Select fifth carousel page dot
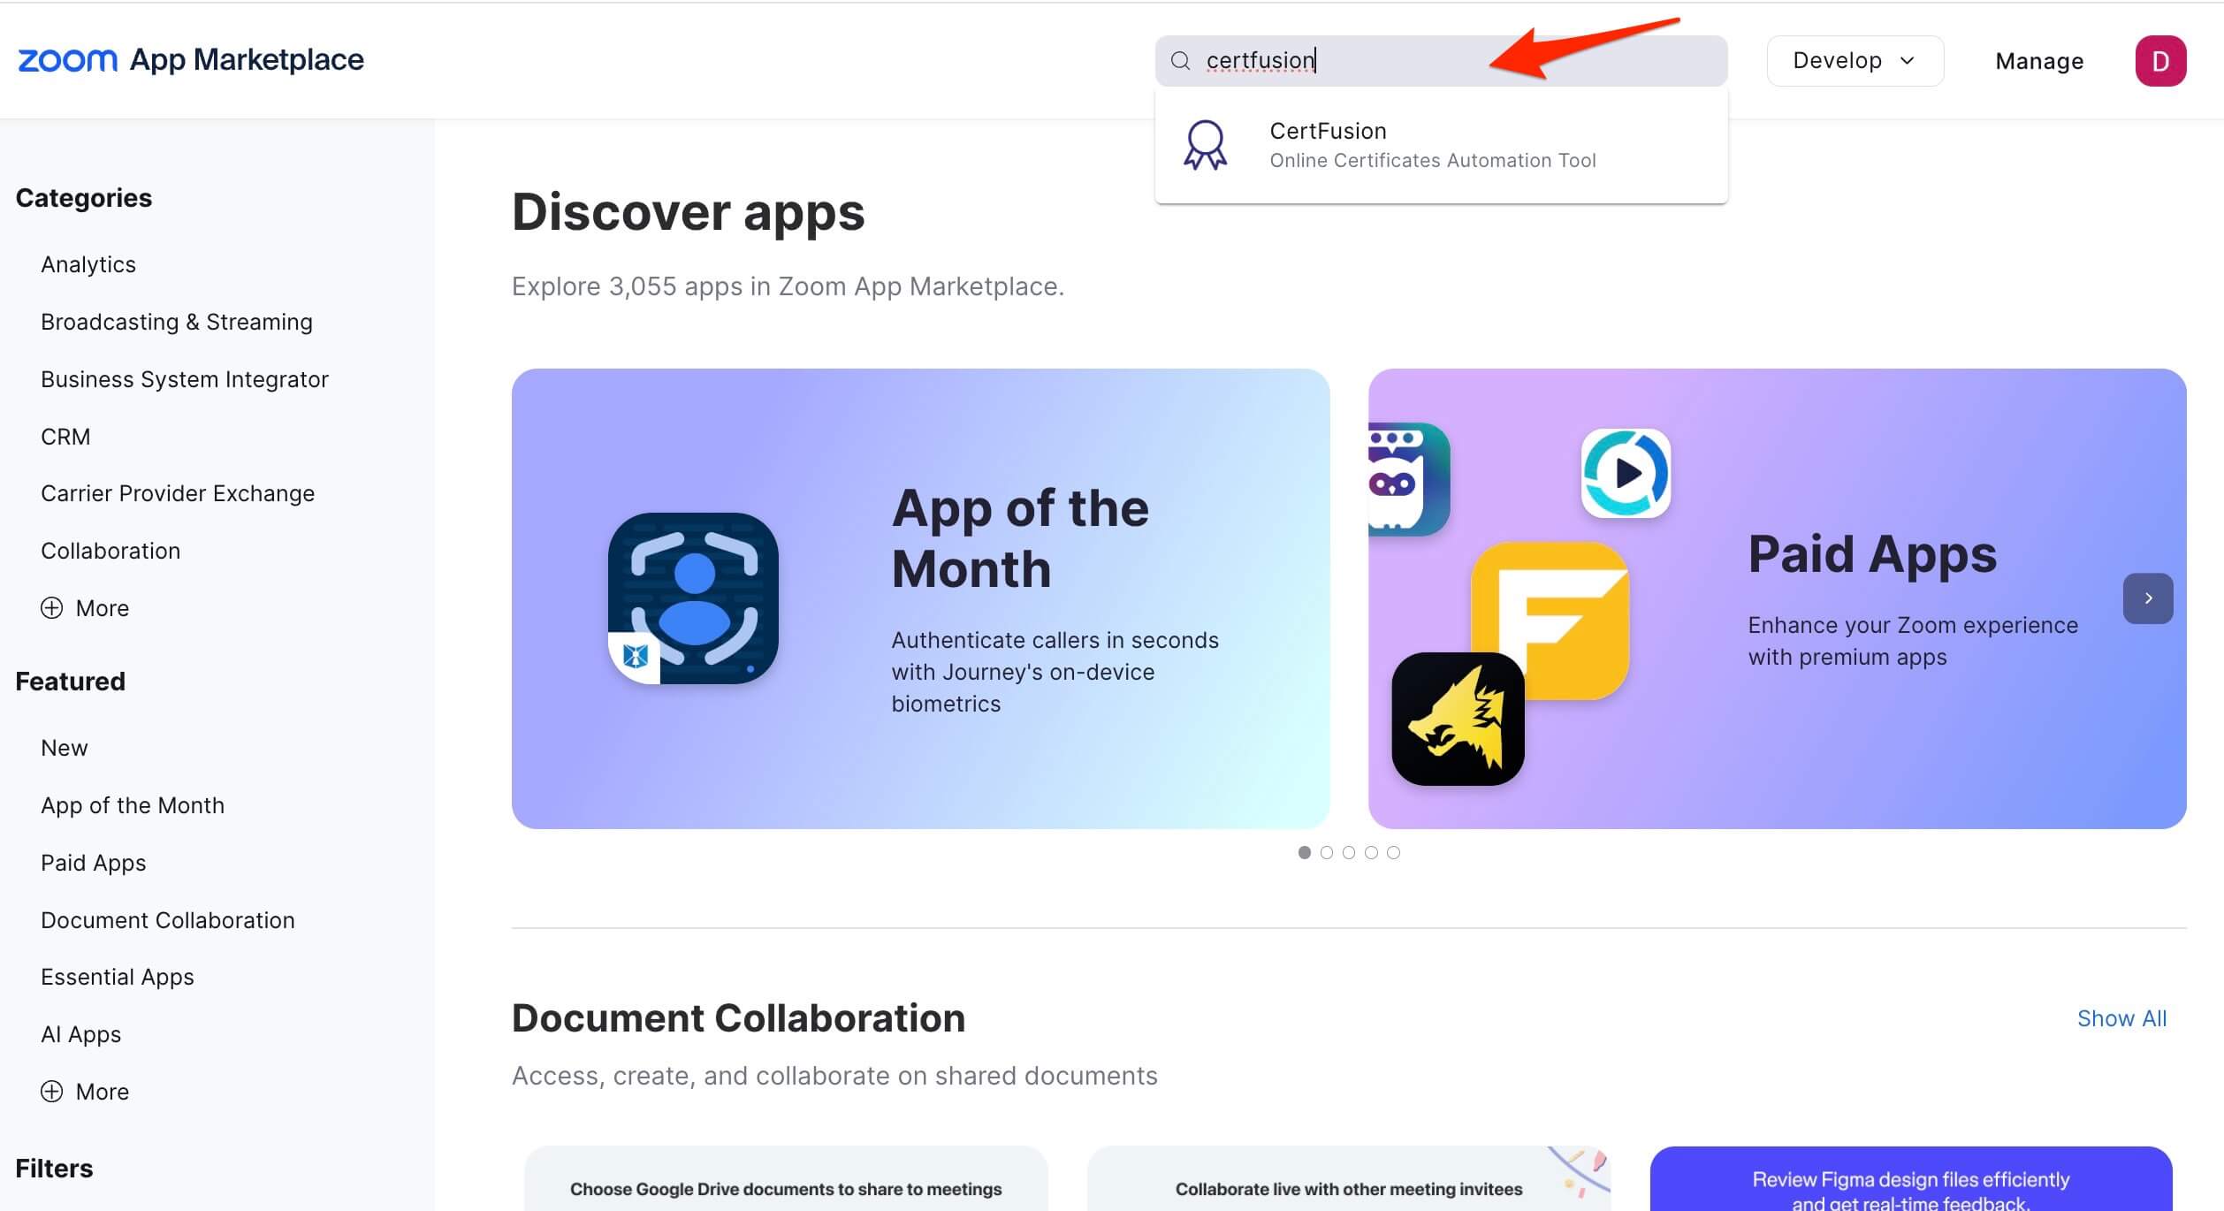Viewport: 2224px width, 1211px height. (1393, 852)
